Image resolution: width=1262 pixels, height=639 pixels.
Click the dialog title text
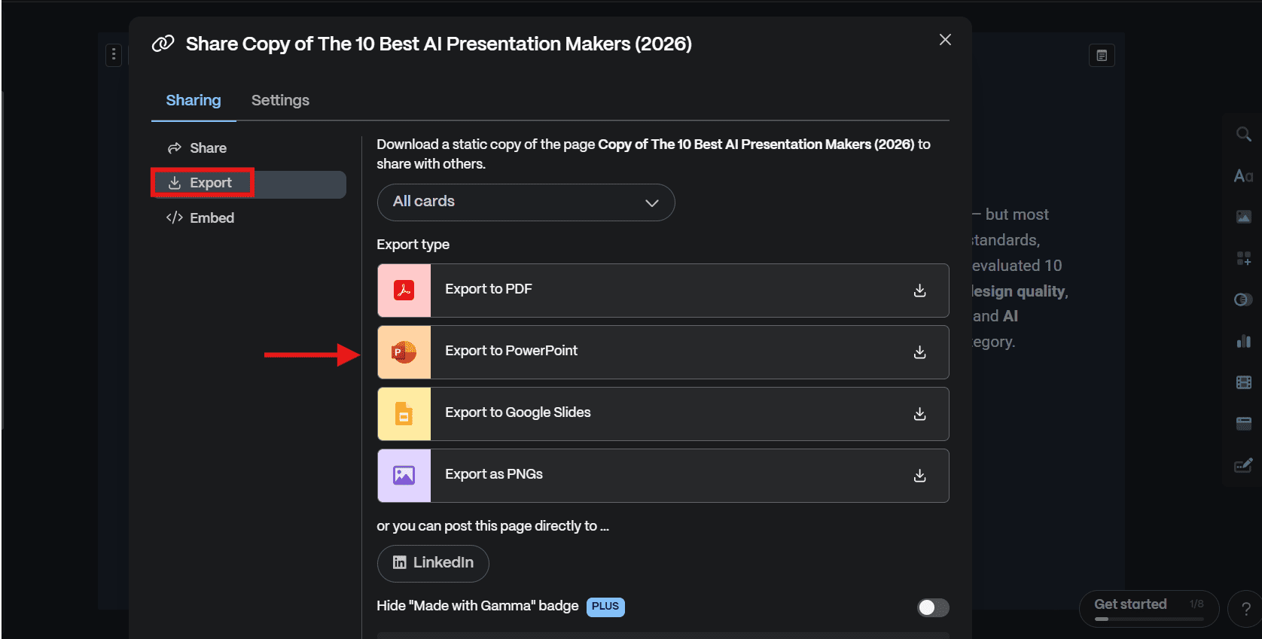click(439, 44)
